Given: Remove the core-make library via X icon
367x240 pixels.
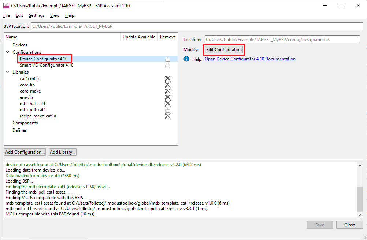Looking at the screenshot, I should pyautogui.click(x=168, y=91).
